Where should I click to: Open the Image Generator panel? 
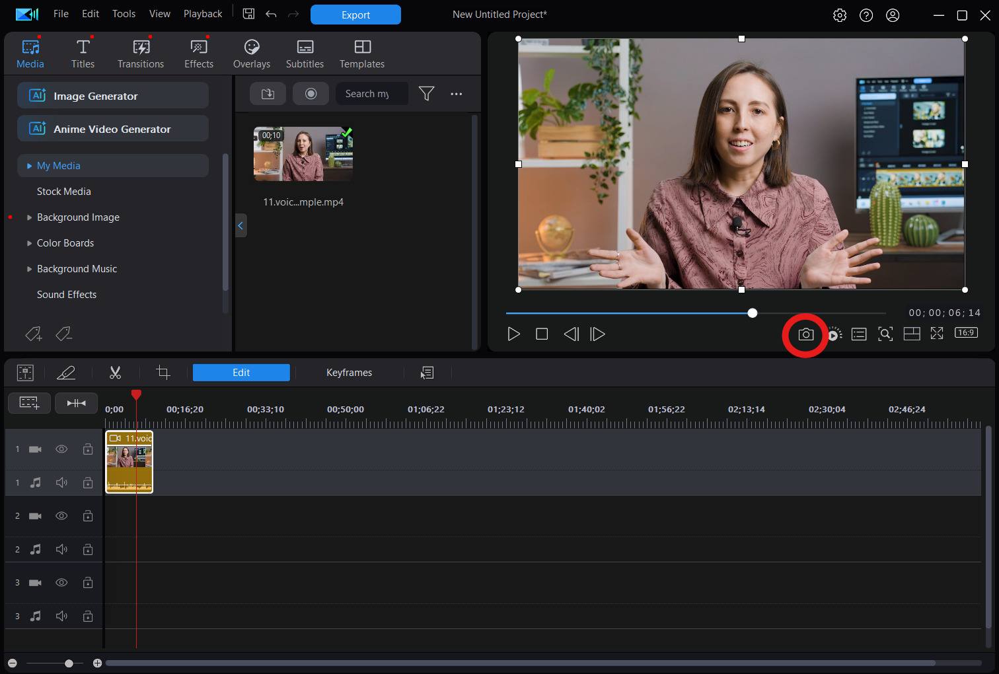coord(112,95)
